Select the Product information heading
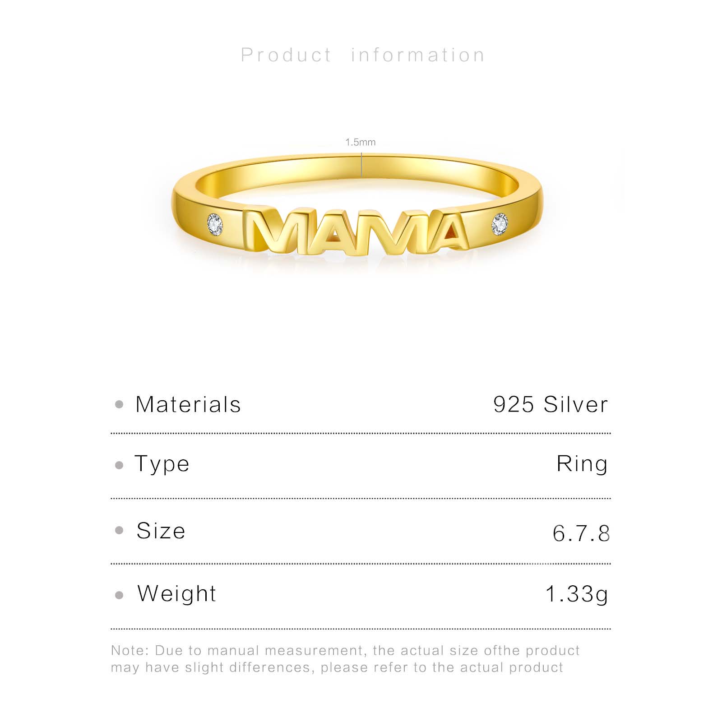The width and height of the screenshot is (722, 722). [x=363, y=55]
